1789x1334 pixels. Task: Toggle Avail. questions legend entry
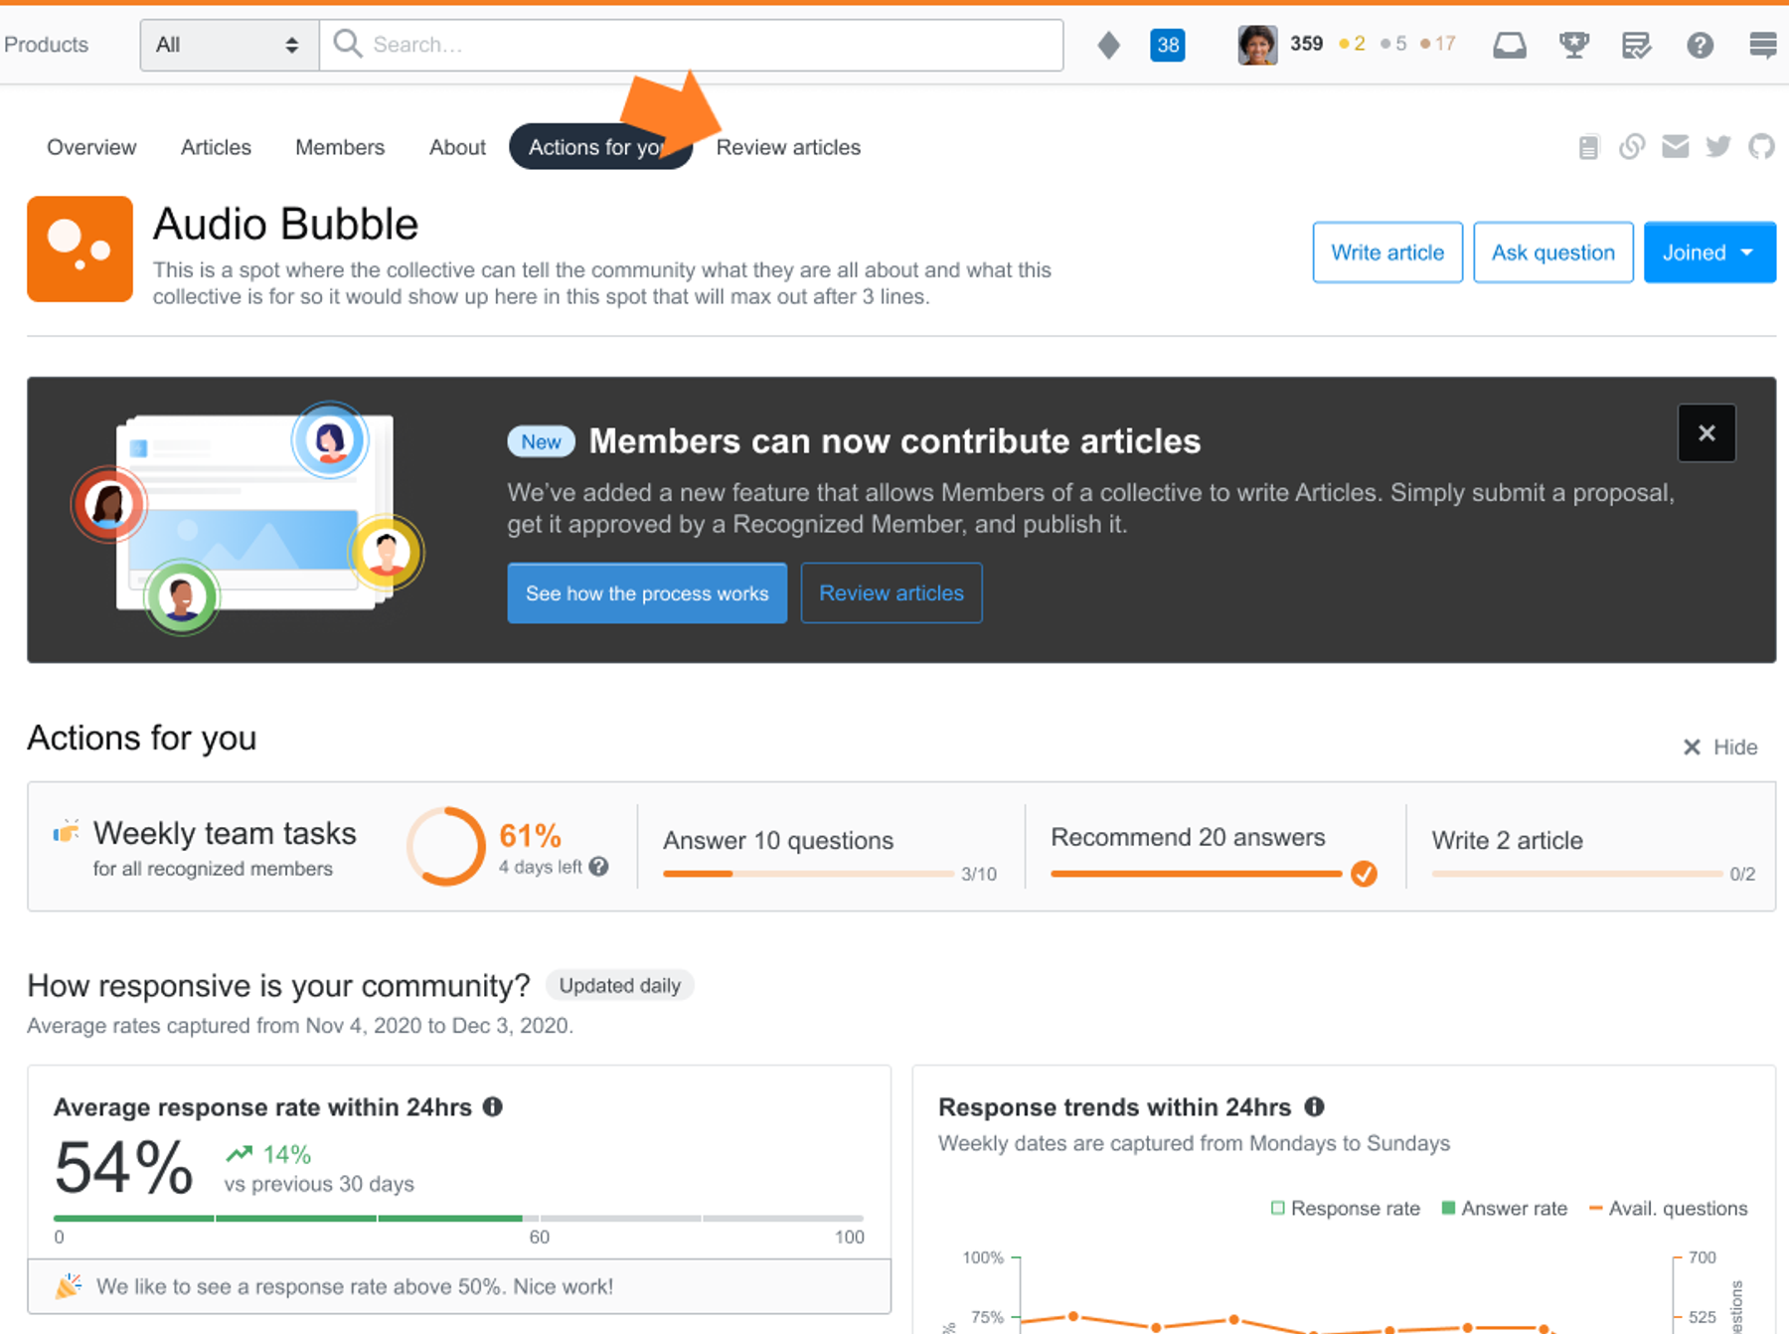coord(1668,1209)
